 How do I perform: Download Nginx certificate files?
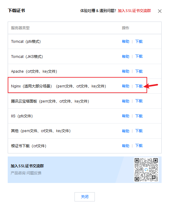coord(139,86)
